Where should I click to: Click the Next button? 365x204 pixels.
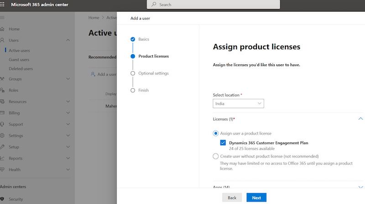click(x=256, y=198)
